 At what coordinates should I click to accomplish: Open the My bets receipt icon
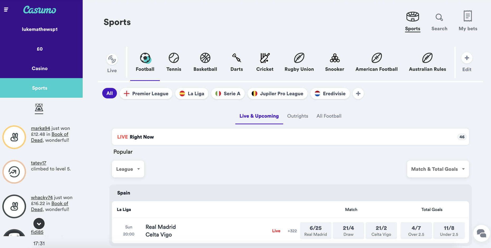tap(468, 16)
